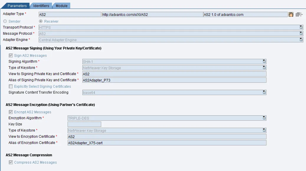The height and width of the screenshot is (171, 306).
Task: Toggle the Compress AS2 Messages checkbox
Action: click(11, 162)
